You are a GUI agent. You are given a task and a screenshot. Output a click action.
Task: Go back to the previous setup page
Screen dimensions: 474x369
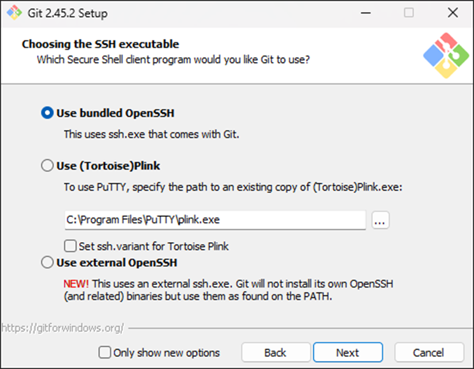[275, 352]
